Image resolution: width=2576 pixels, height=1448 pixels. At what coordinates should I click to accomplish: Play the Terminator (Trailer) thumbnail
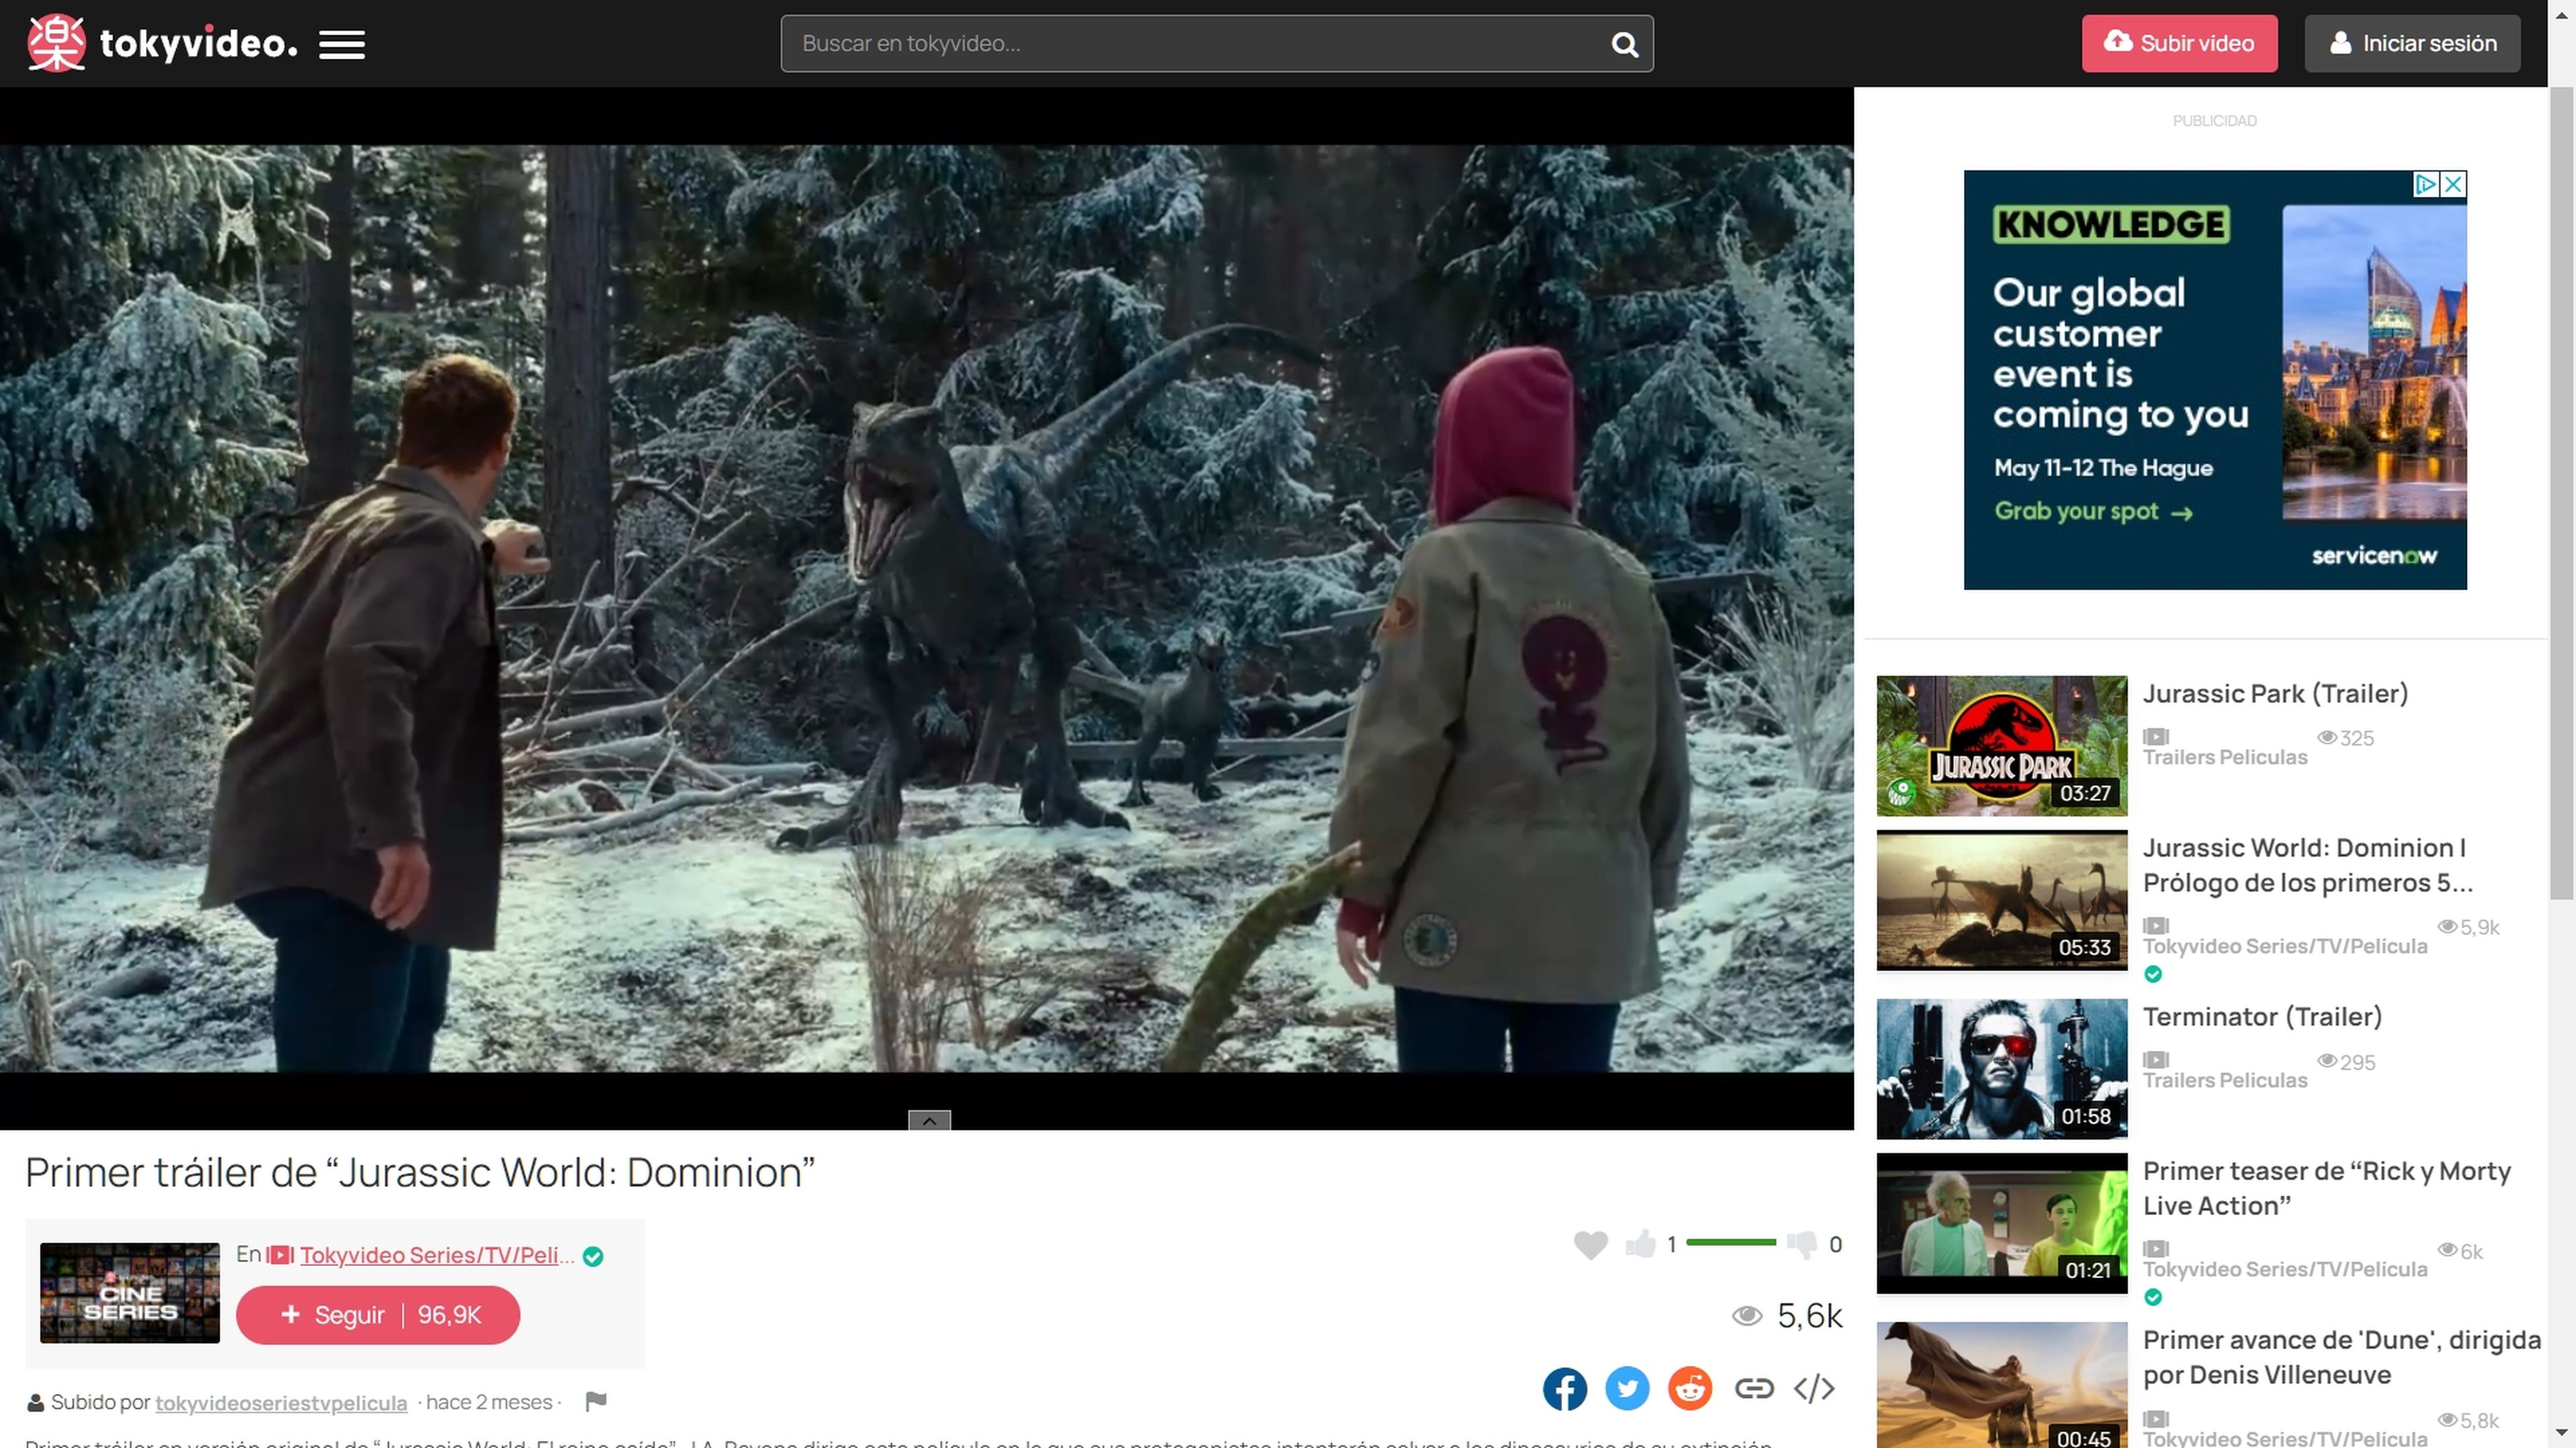click(x=2001, y=1069)
